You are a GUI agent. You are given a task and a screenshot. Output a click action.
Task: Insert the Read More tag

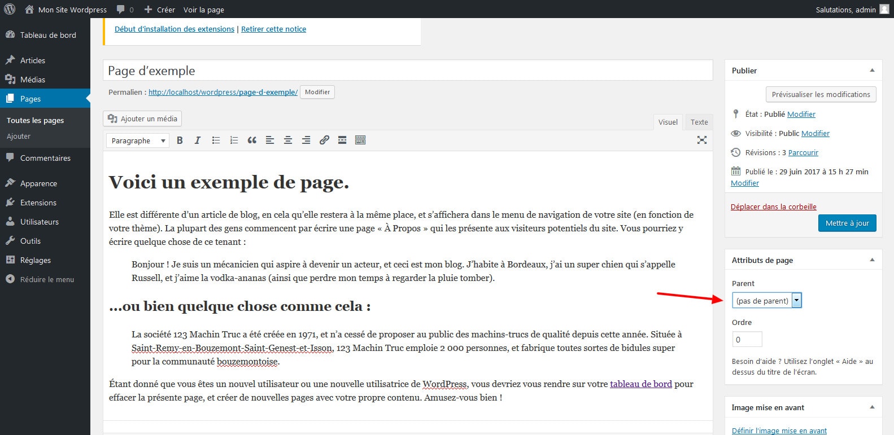(342, 140)
